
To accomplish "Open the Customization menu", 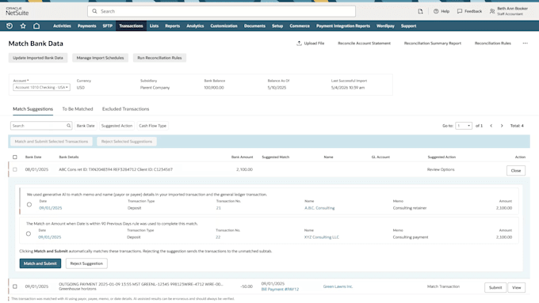I will tap(224, 26).
